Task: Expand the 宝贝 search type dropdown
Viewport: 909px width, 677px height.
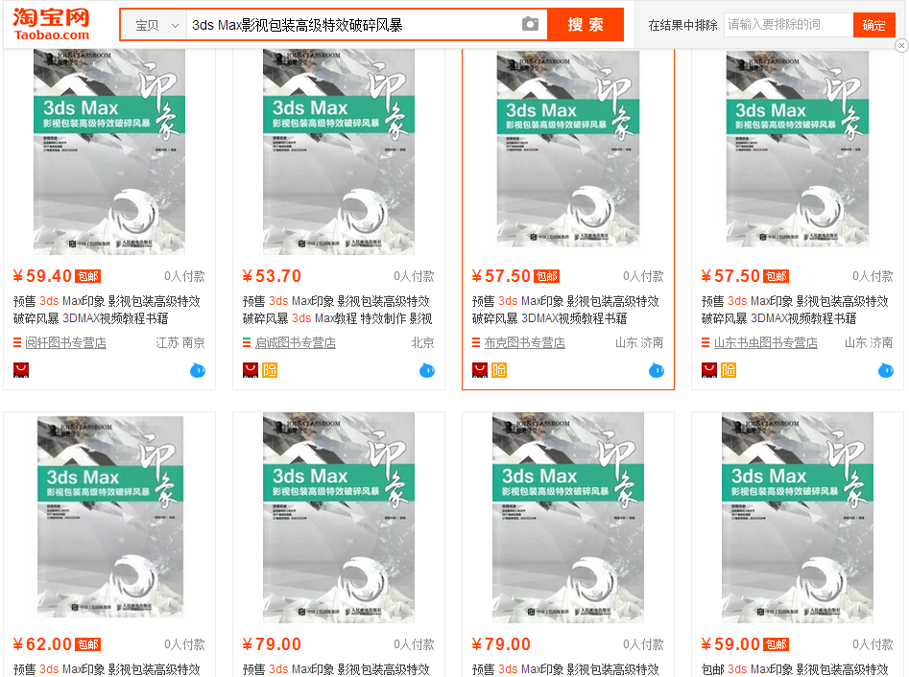Action: [155, 25]
